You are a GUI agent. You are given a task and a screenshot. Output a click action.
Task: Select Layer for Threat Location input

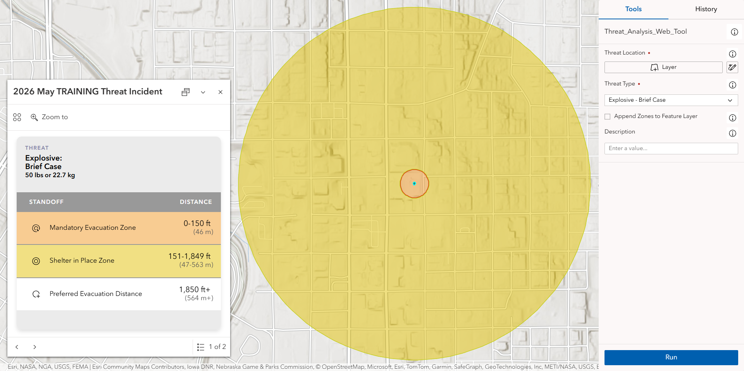tap(663, 67)
